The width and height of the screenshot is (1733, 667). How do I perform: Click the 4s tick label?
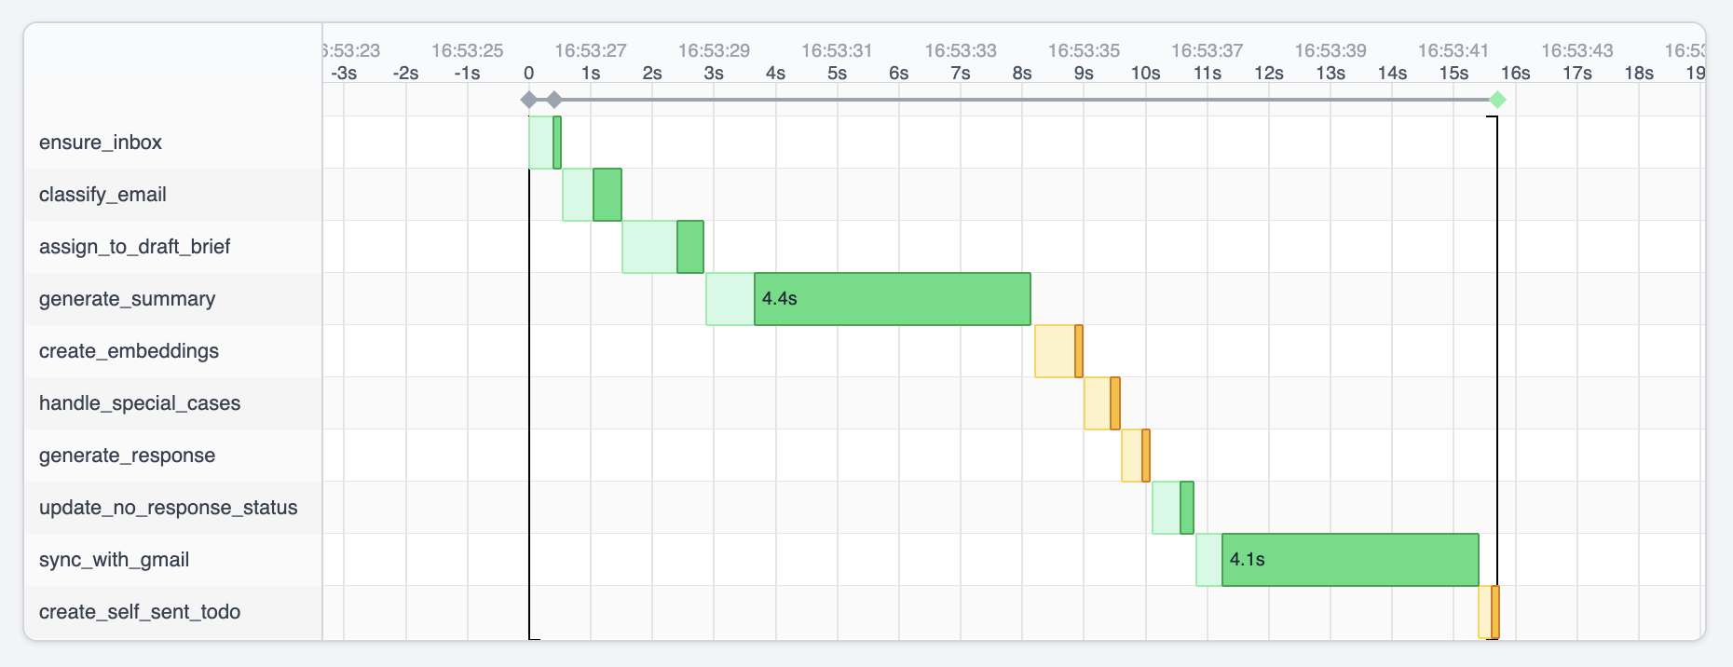pos(775,73)
